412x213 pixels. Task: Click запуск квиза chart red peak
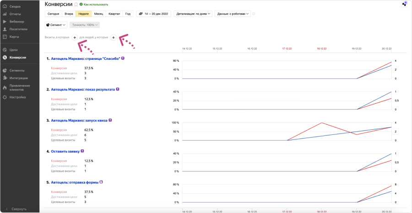click(x=322, y=122)
